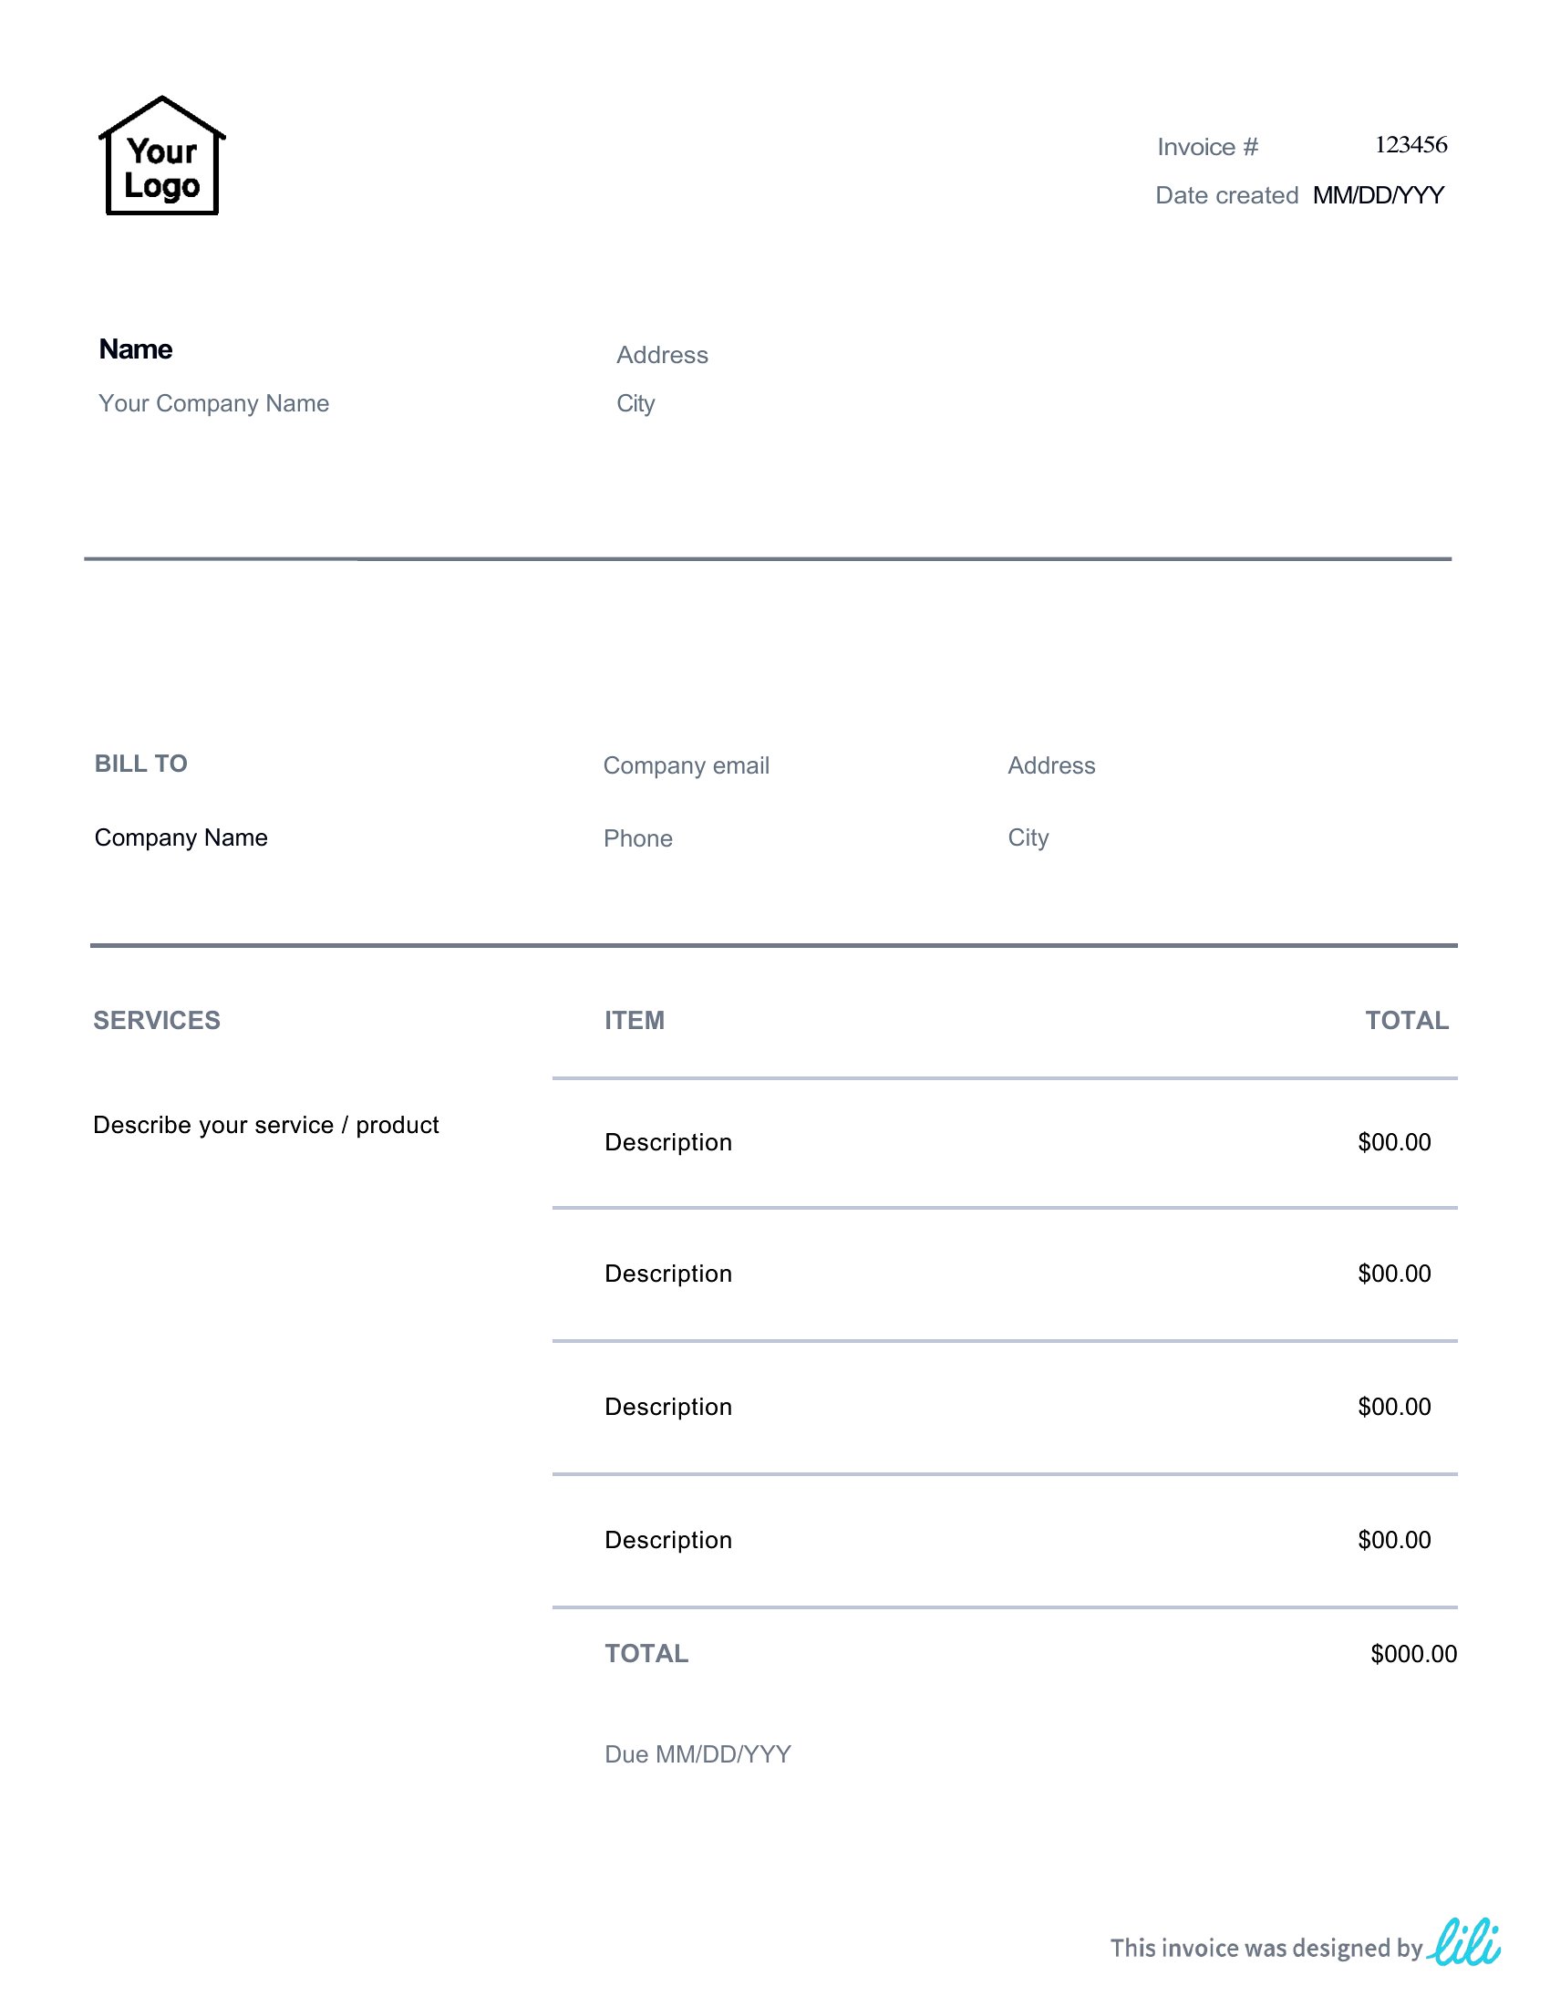Click the lili brand logo

(x=1463, y=1941)
